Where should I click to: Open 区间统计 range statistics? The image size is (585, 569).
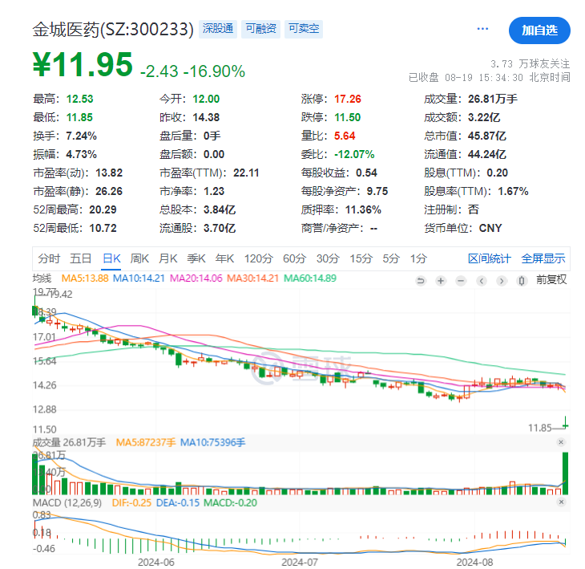click(x=489, y=258)
